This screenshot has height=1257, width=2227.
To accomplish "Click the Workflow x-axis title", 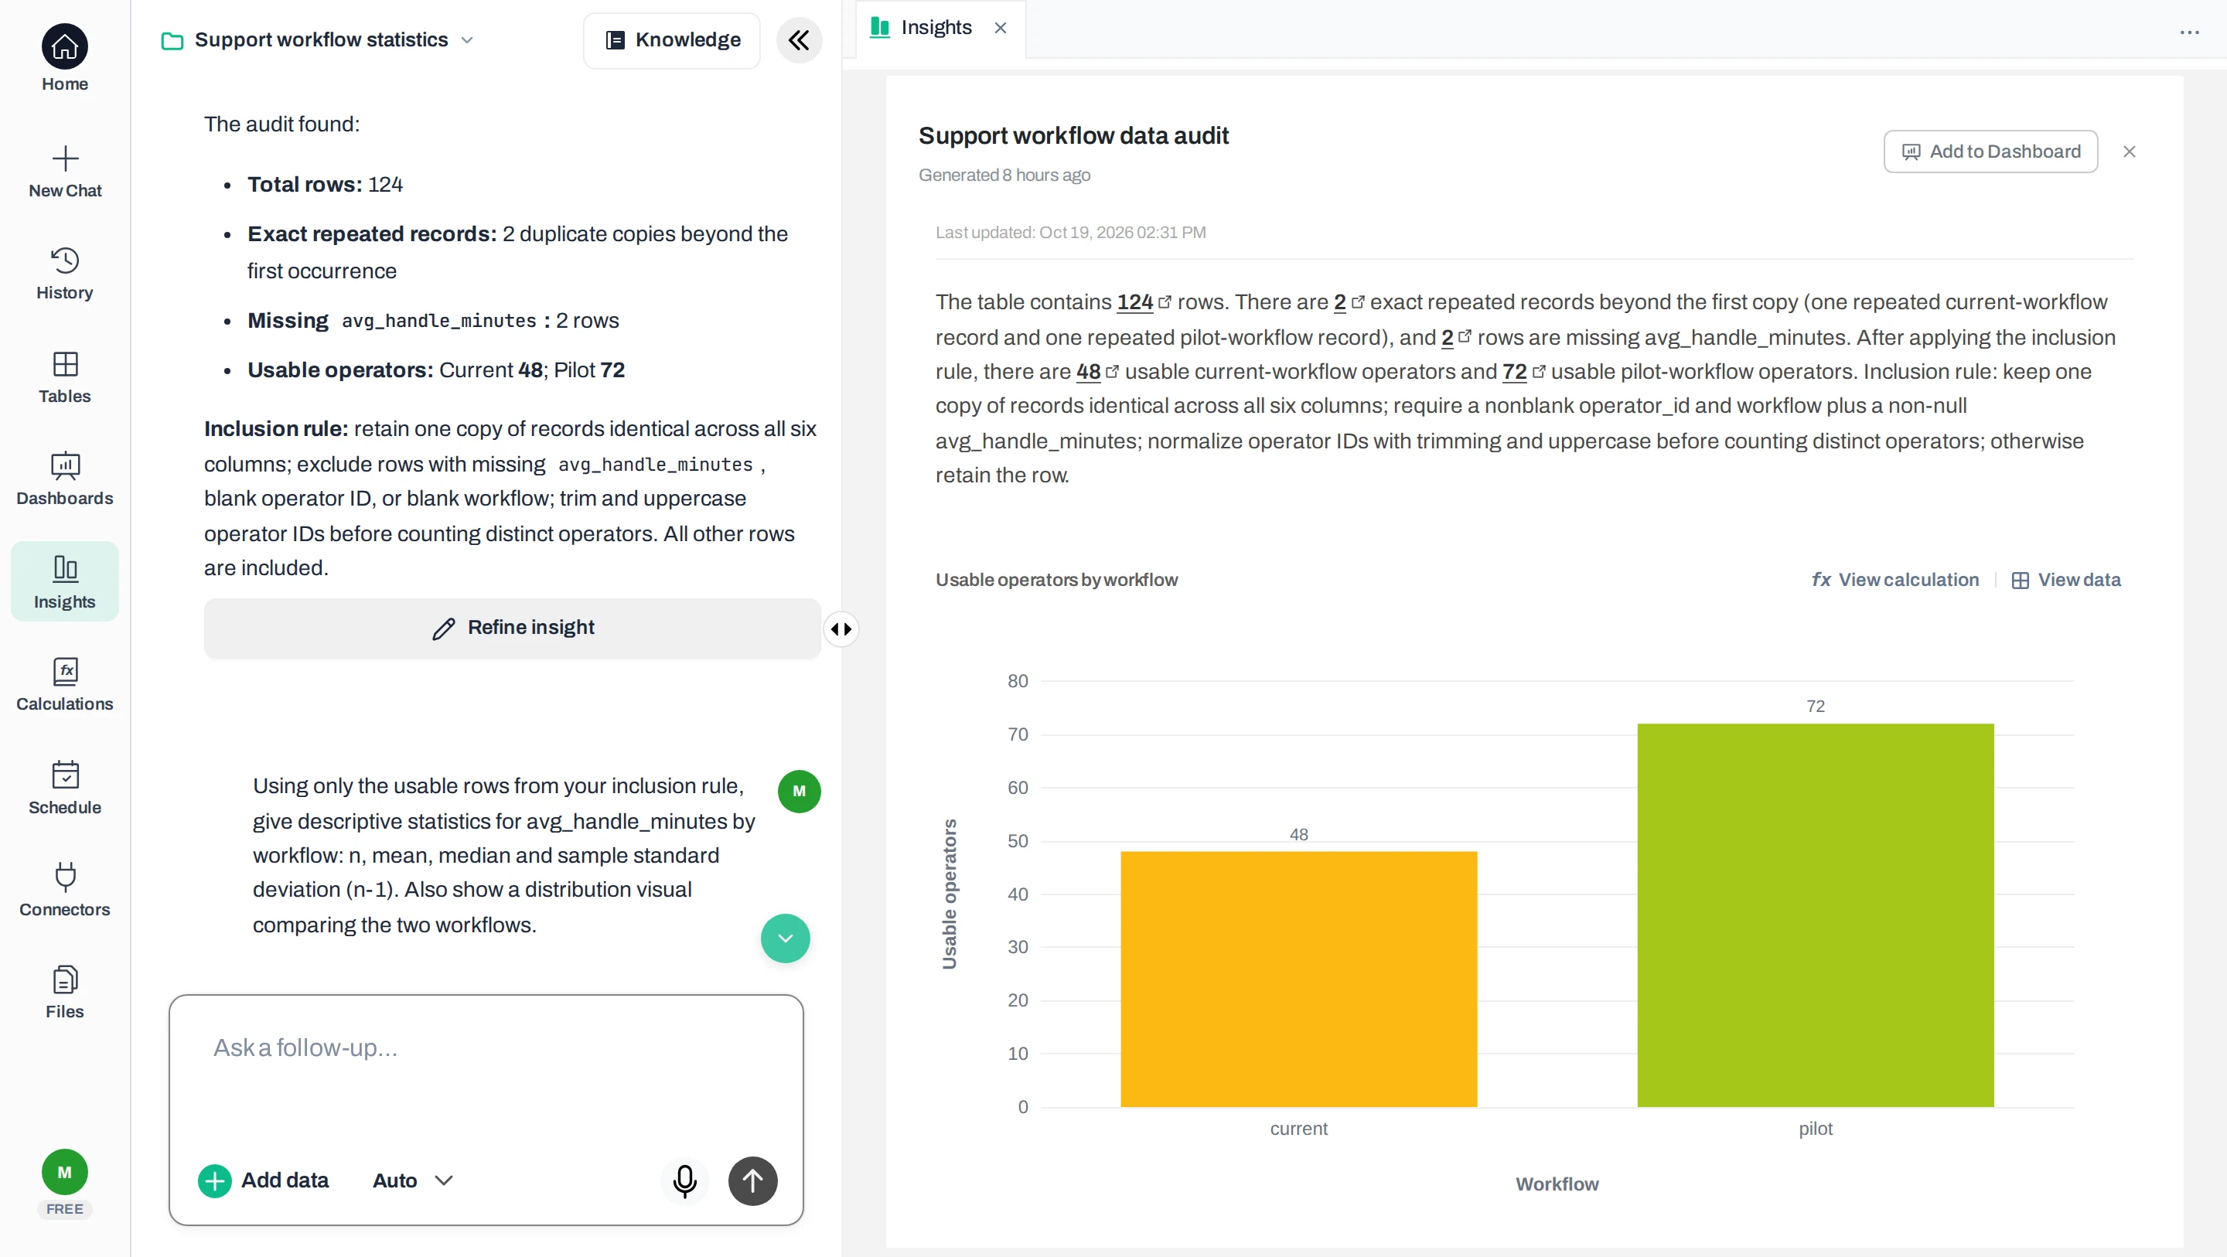I will (1556, 1184).
